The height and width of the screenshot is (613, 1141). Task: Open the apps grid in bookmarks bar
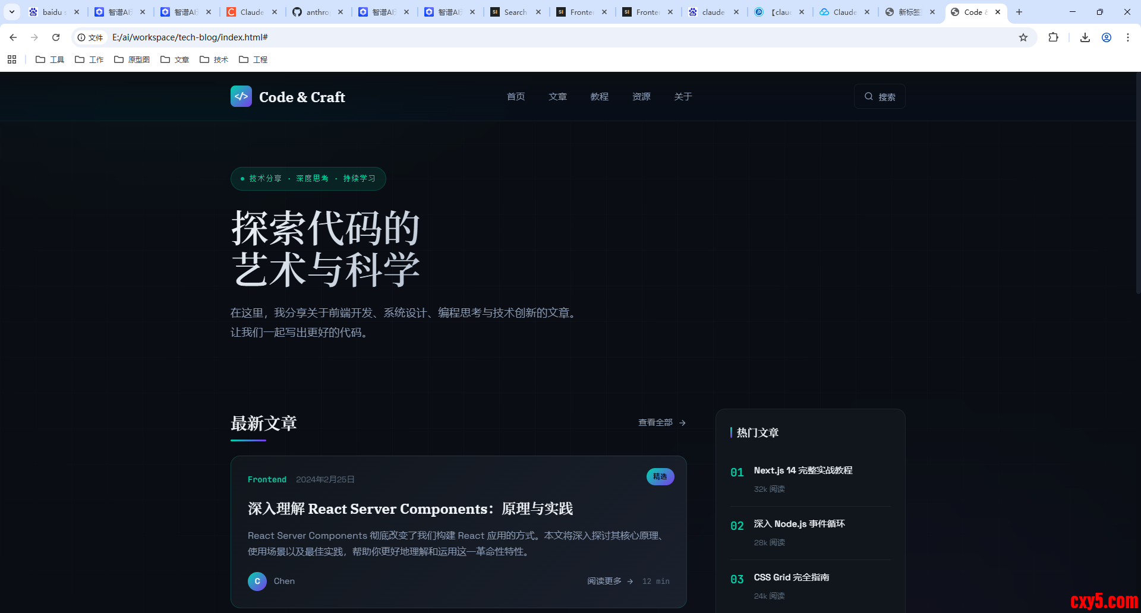(12, 59)
